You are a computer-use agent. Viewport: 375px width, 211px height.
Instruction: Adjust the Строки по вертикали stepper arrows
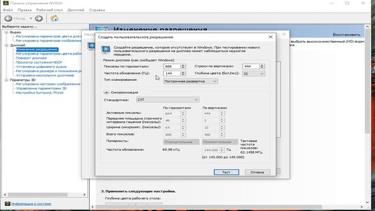[x=262, y=66]
